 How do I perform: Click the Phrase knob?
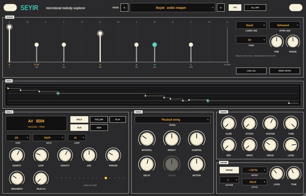(113, 155)
